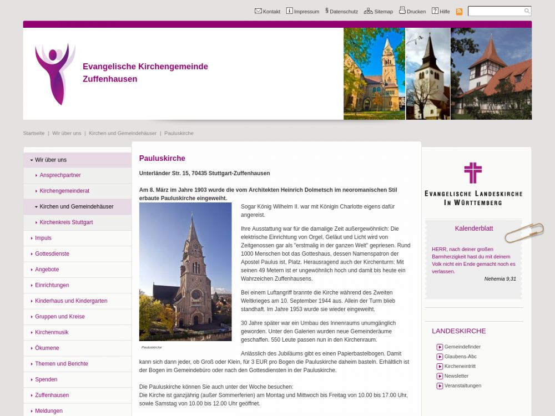Screen dimensions: 555x416
Task: Open Kirchenmusik in the sidebar menu
Action: [x=52, y=332]
